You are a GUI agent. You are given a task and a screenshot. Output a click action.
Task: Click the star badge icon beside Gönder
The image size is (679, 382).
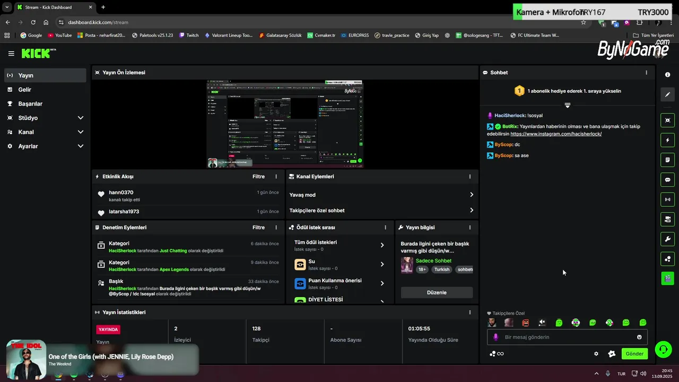(612, 354)
